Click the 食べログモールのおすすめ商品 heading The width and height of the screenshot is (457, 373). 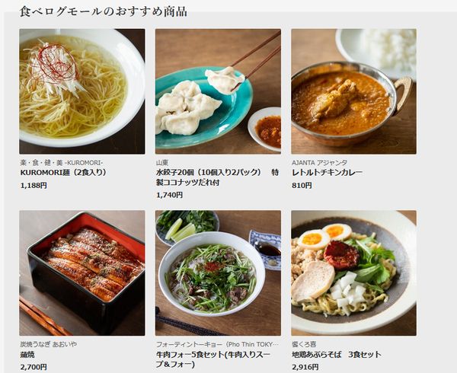tap(104, 11)
